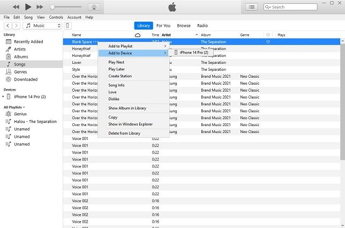Choose Show in Windows Explorer

click(x=133, y=124)
